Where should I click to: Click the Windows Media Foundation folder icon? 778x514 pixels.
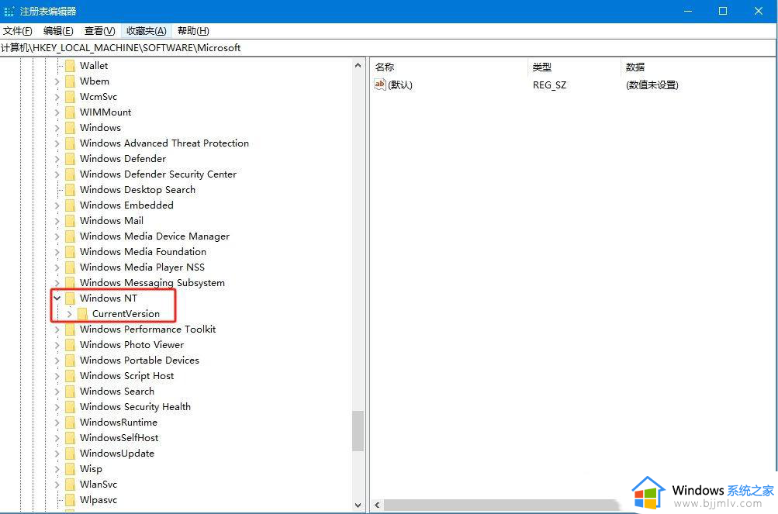[70, 251]
